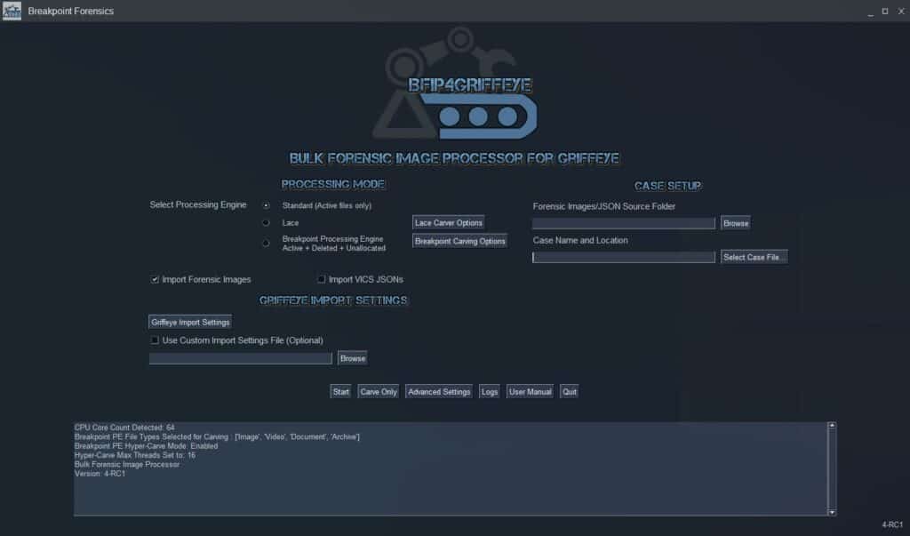Open Advanced Settings
The height and width of the screenshot is (536, 910).
439,392
